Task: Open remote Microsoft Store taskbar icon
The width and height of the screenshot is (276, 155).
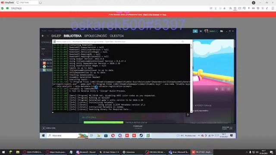Action: pos(106,136)
